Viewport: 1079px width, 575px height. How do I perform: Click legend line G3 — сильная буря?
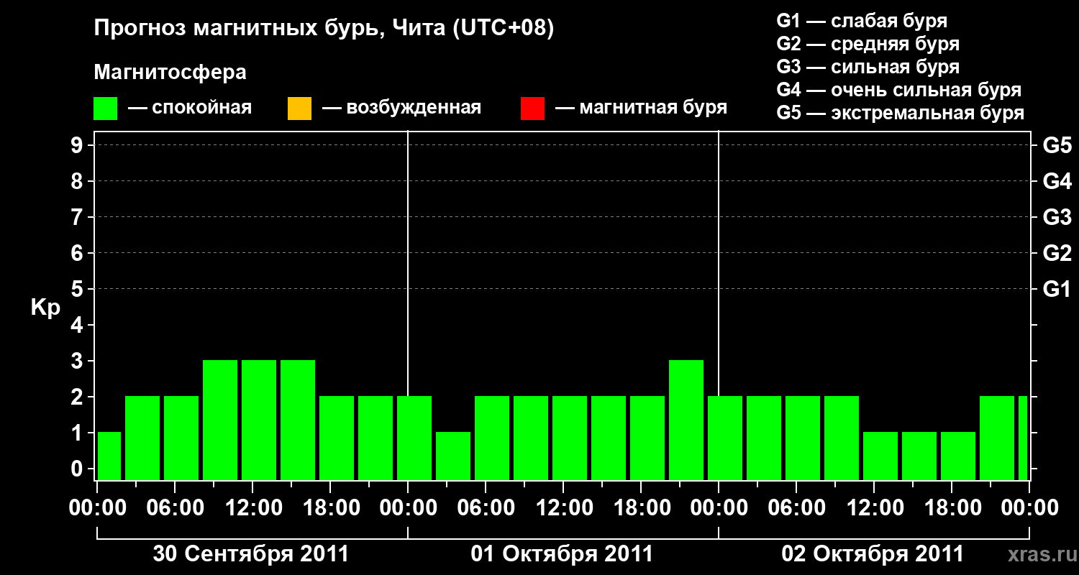tap(868, 67)
